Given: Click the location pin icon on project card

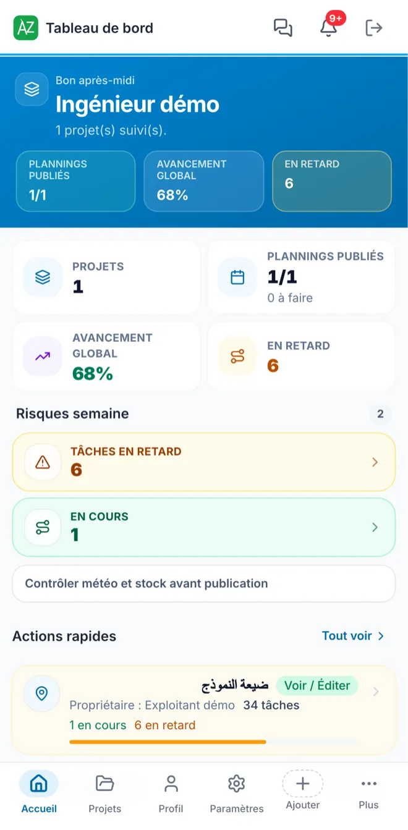Looking at the screenshot, I should (41, 693).
